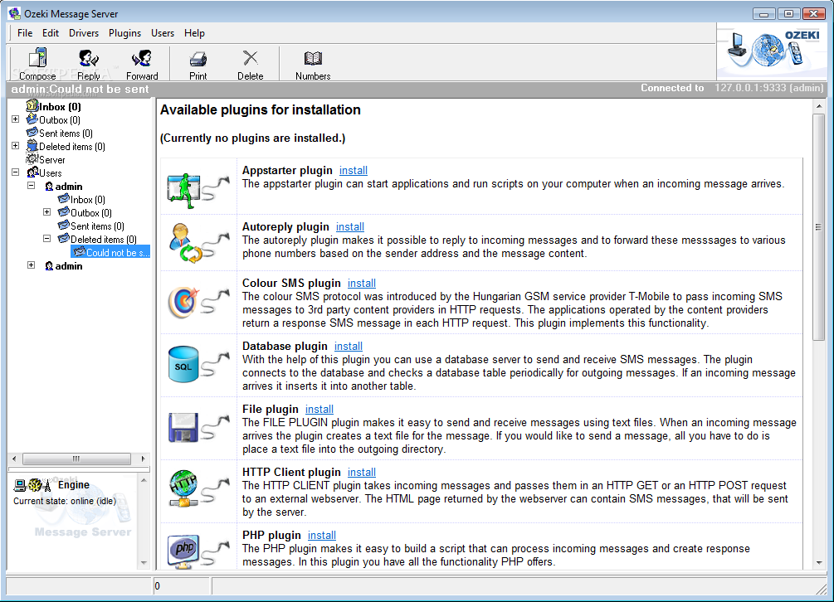Click the plugin list scroll up arrow
This screenshot has width=834, height=602.
818,107
